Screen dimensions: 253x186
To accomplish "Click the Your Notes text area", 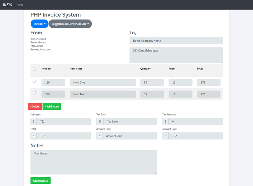I will (94, 162).
